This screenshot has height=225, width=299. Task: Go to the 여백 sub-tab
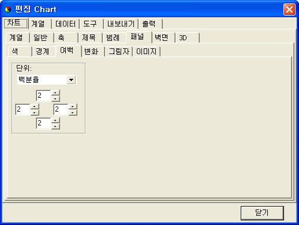pyautogui.click(x=69, y=51)
